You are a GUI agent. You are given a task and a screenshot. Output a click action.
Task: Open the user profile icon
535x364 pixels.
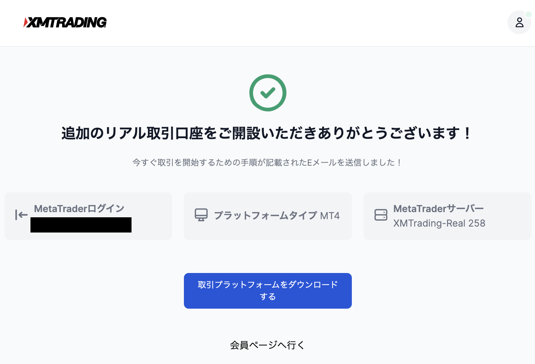click(x=519, y=23)
